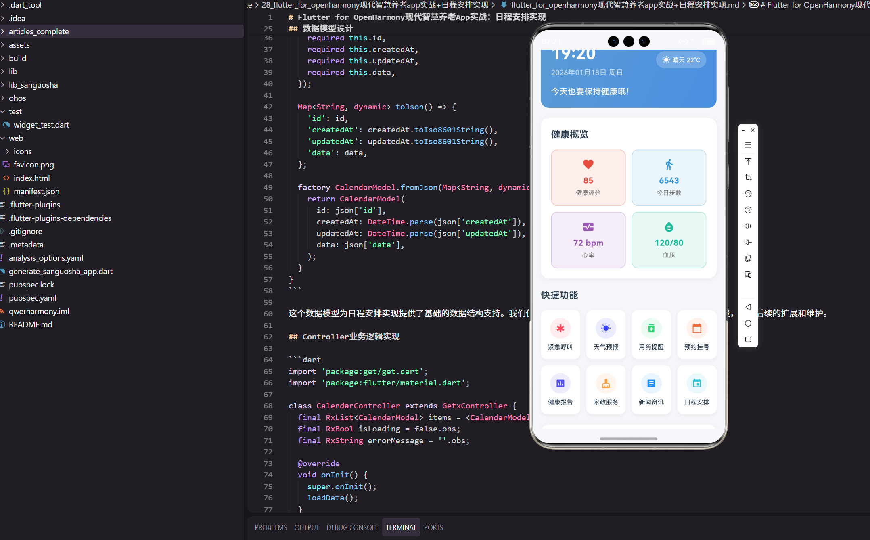Open the DEBUG CONSOLE tab
Viewport: 870px width, 540px height.
coord(352,527)
